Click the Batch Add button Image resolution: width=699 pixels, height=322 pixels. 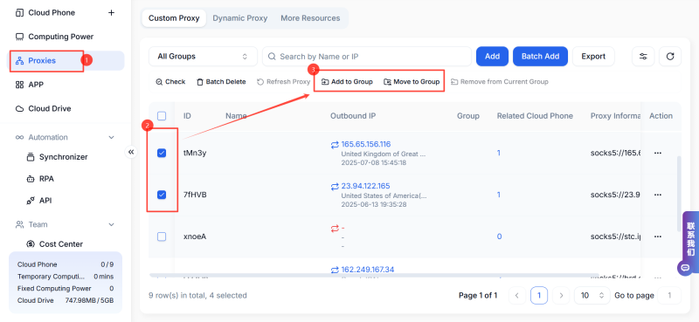coord(540,57)
